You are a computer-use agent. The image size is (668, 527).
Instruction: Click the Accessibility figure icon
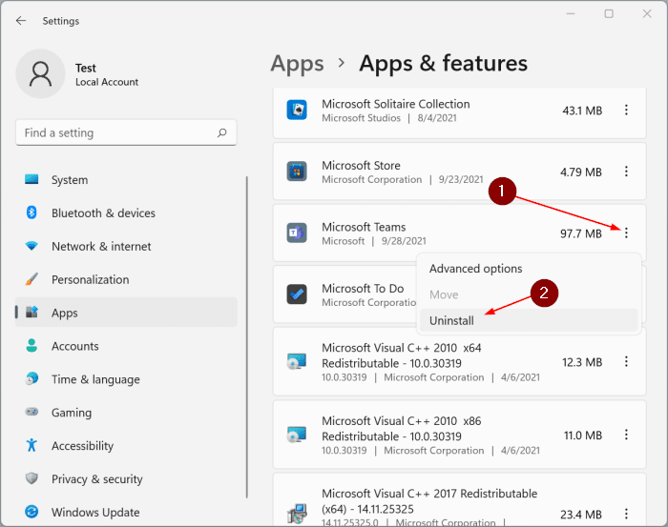(x=31, y=445)
